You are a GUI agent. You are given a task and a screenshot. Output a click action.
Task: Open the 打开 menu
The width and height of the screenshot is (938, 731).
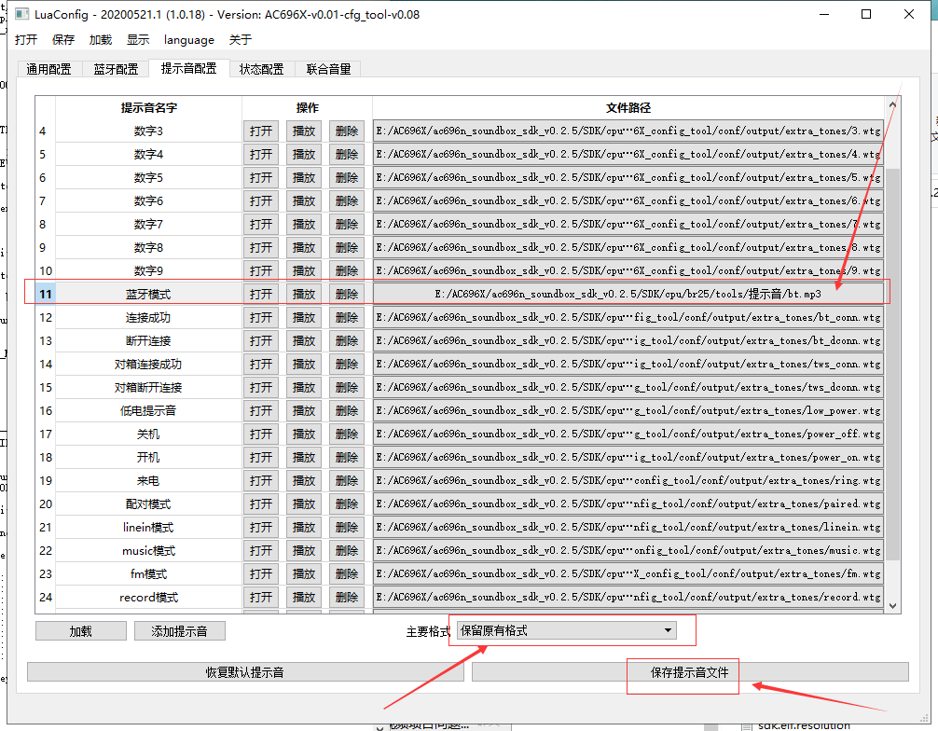[x=26, y=39]
